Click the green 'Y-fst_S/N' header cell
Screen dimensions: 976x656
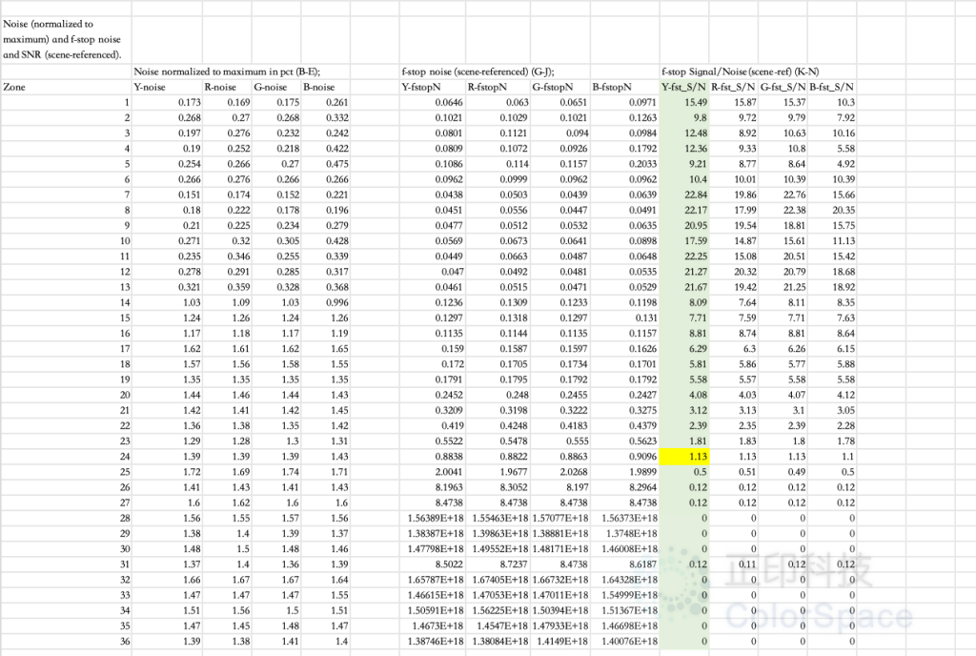684,87
